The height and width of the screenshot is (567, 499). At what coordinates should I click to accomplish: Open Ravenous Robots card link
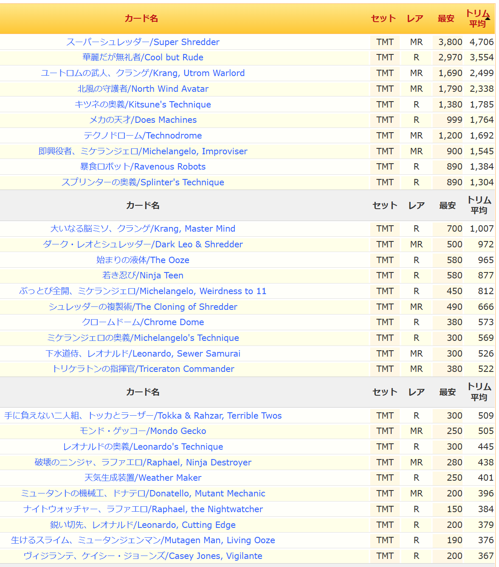pos(143,167)
